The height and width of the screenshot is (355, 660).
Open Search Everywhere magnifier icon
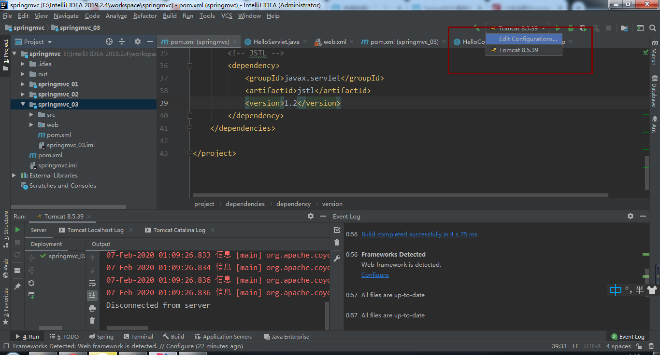click(652, 28)
